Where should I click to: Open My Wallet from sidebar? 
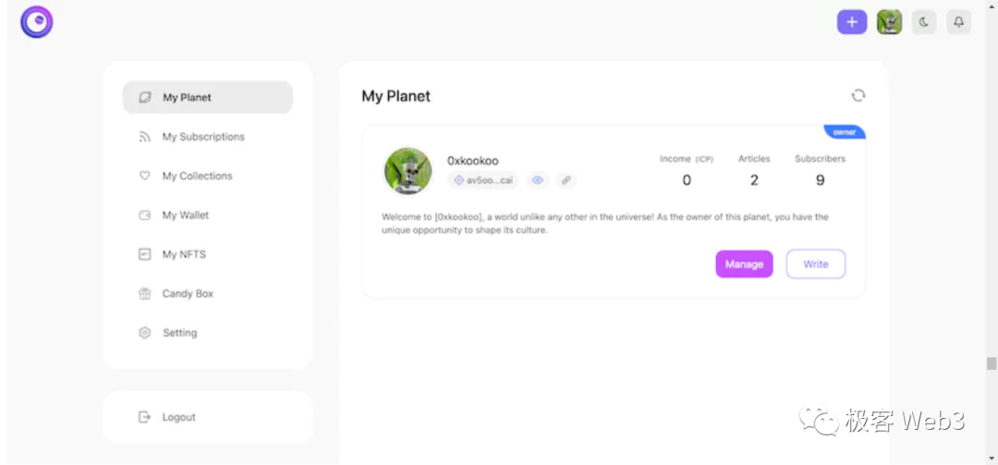click(186, 215)
